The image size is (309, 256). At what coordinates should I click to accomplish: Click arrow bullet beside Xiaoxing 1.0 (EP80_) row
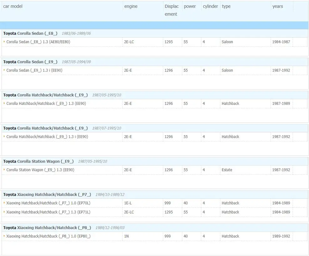4,236
